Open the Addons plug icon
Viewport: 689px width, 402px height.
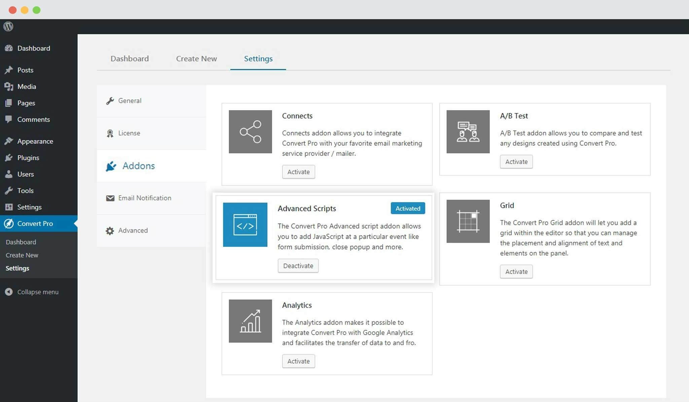tap(110, 166)
